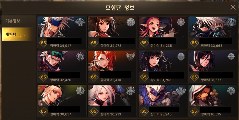This screenshot has width=239, height=120.
Task: Click the flower emblem on the 34,278 card
Action: click(x=131, y=22)
